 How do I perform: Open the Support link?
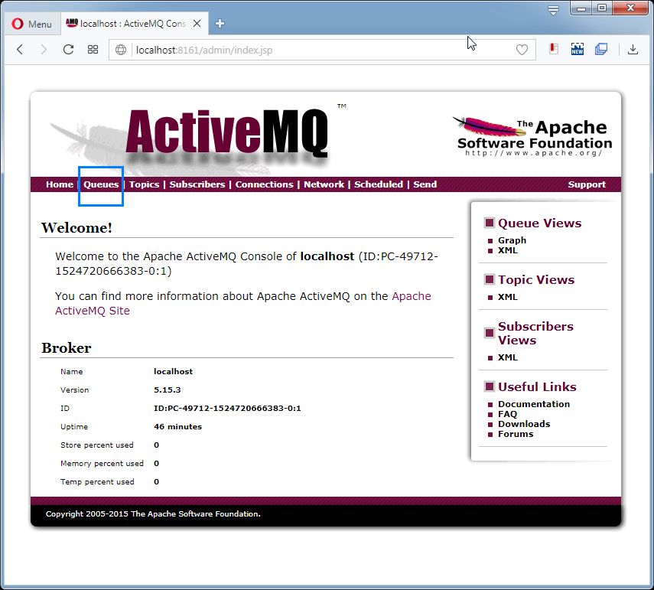tap(587, 184)
